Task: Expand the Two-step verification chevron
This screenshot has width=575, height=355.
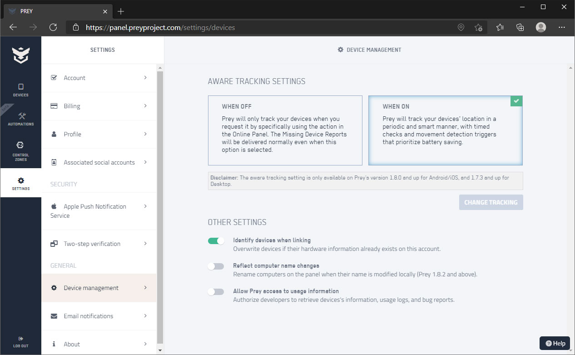Action: click(x=145, y=244)
